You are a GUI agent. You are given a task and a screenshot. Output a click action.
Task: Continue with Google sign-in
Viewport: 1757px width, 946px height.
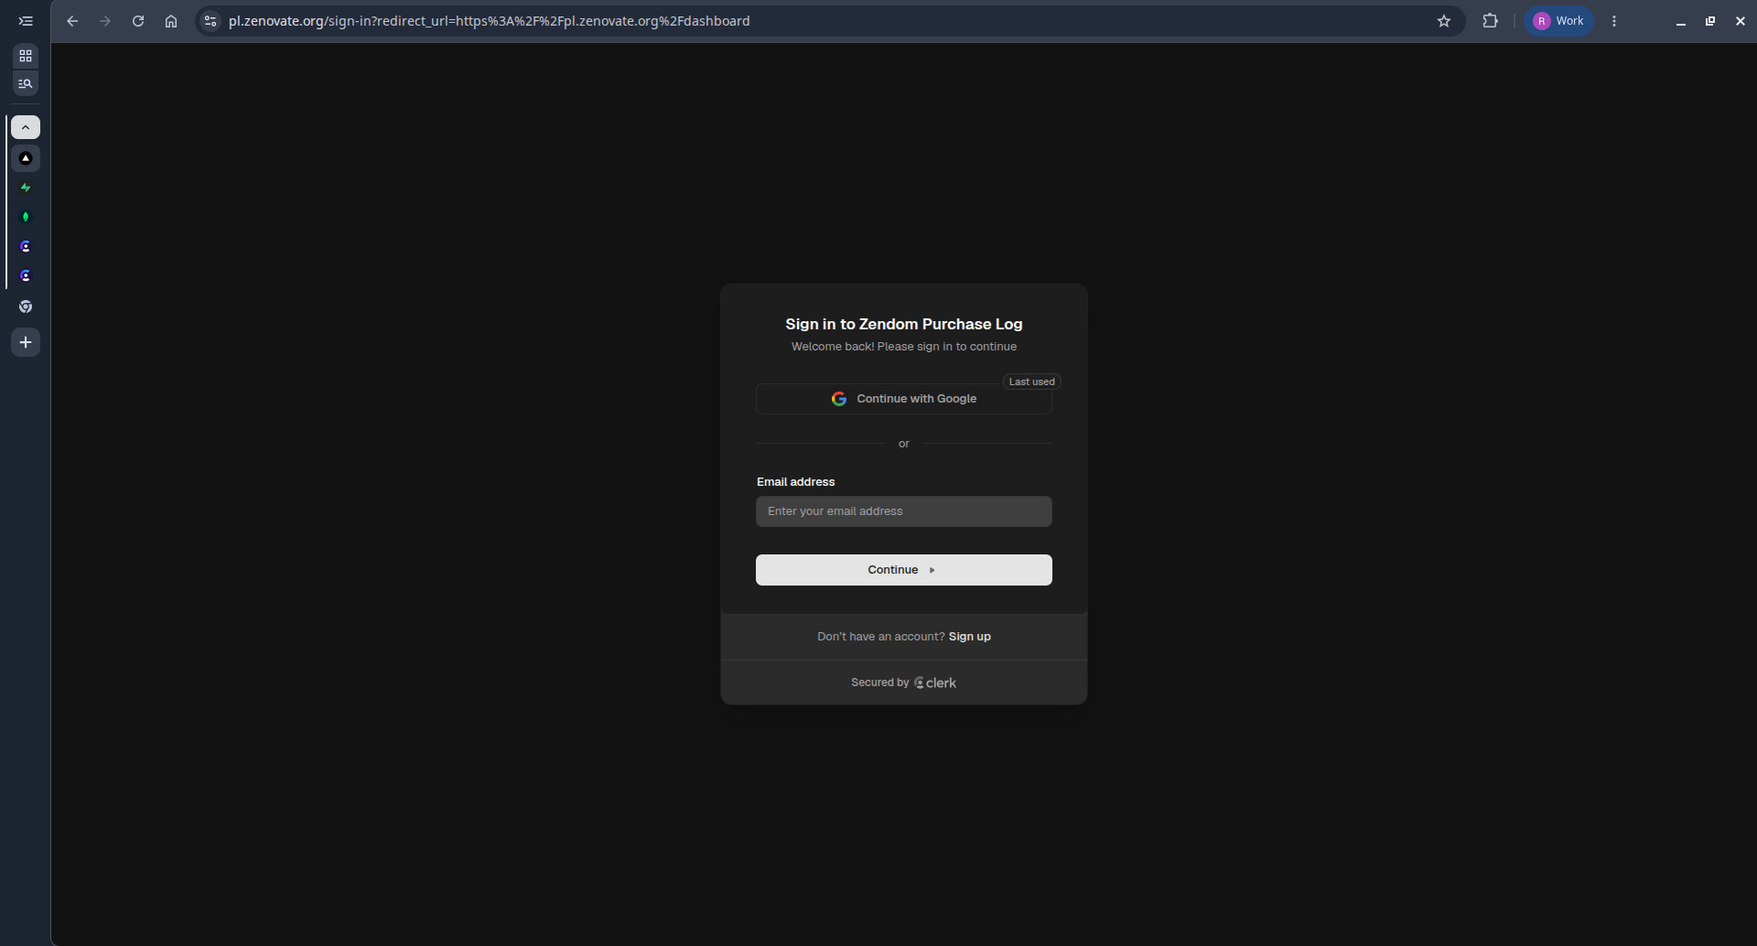[x=904, y=399]
